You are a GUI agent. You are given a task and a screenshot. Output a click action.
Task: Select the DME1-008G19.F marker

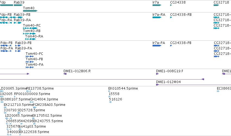pyautogui.click(x=157, y=74)
